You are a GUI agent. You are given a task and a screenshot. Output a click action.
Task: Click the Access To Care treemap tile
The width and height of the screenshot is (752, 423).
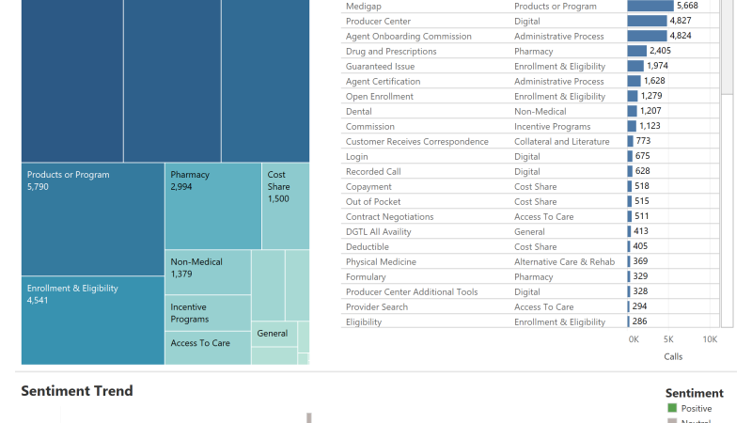209,347
